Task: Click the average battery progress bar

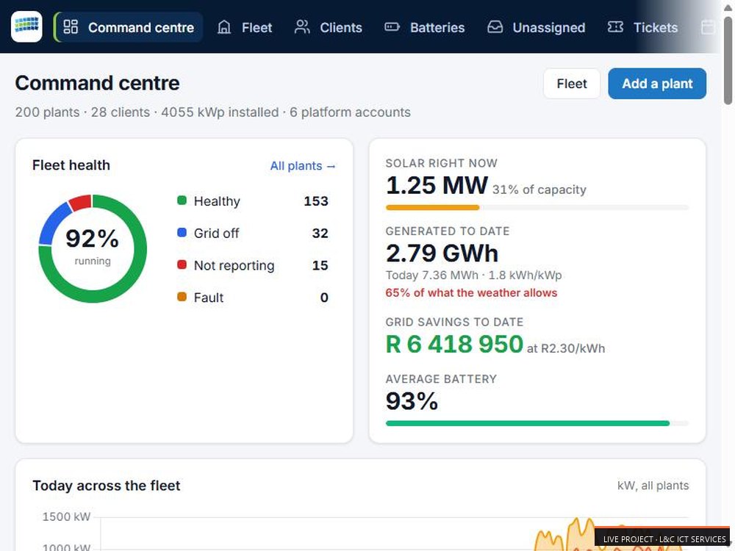Action: coord(537,423)
